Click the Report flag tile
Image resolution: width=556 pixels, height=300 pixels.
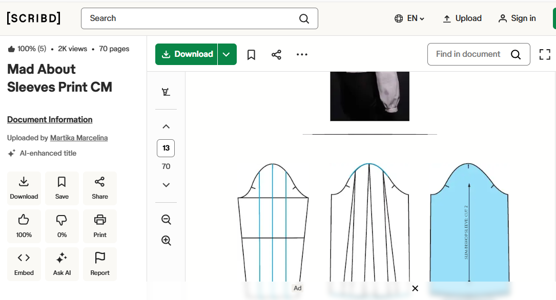[x=99, y=264]
